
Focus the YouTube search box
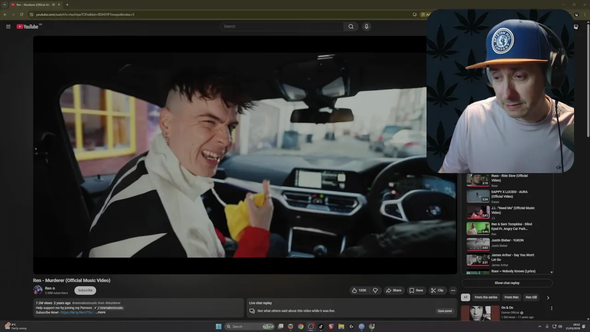282,26
